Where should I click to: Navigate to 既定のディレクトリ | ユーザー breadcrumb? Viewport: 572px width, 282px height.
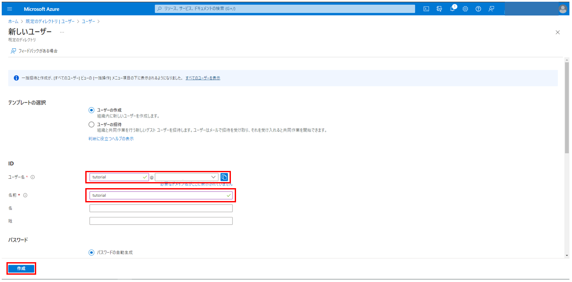click(x=50, y=21)
